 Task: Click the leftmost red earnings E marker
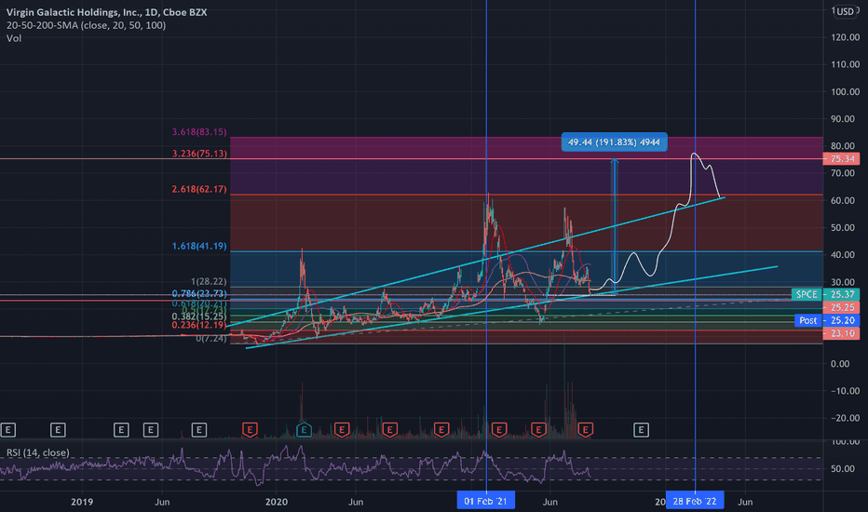point(250,429)
